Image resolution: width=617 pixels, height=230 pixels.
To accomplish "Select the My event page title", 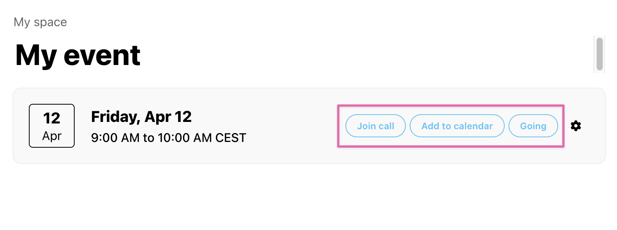I will [78, 55].
